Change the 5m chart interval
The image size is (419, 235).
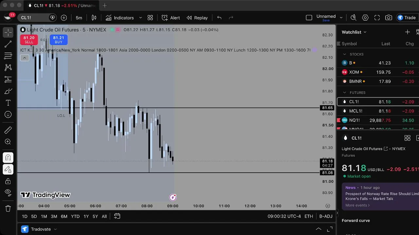click(x=79, y=18)
